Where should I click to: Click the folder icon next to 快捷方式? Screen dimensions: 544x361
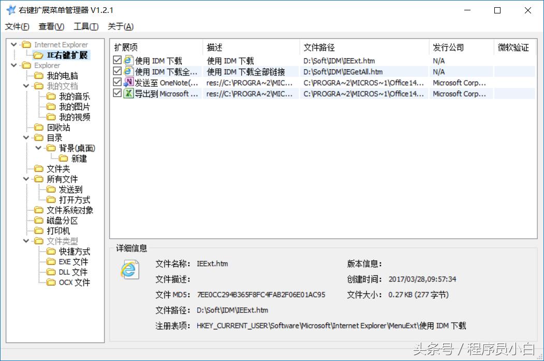pyautogui.click(x=51, y=252)
